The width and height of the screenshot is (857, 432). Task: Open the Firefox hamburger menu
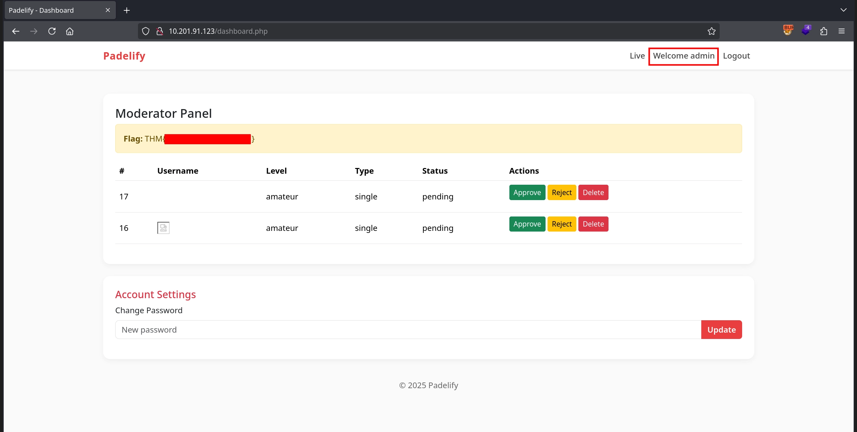tap(842, 31)
